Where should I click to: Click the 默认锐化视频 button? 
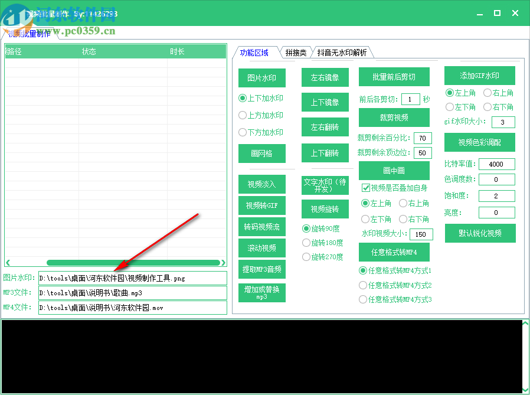480,233
